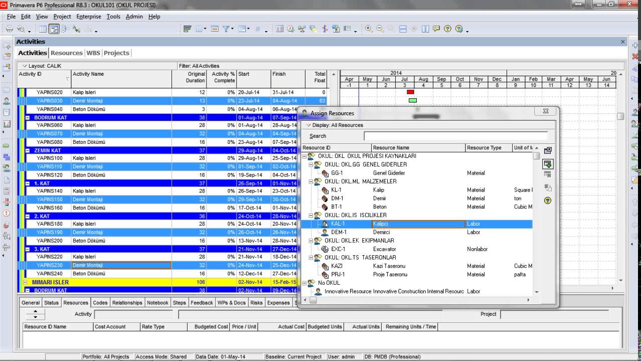
Task: Open the Admin menu
Action: (134, 17)
